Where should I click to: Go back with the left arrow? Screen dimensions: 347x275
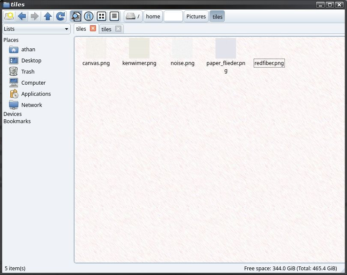[x=22, y=16]
